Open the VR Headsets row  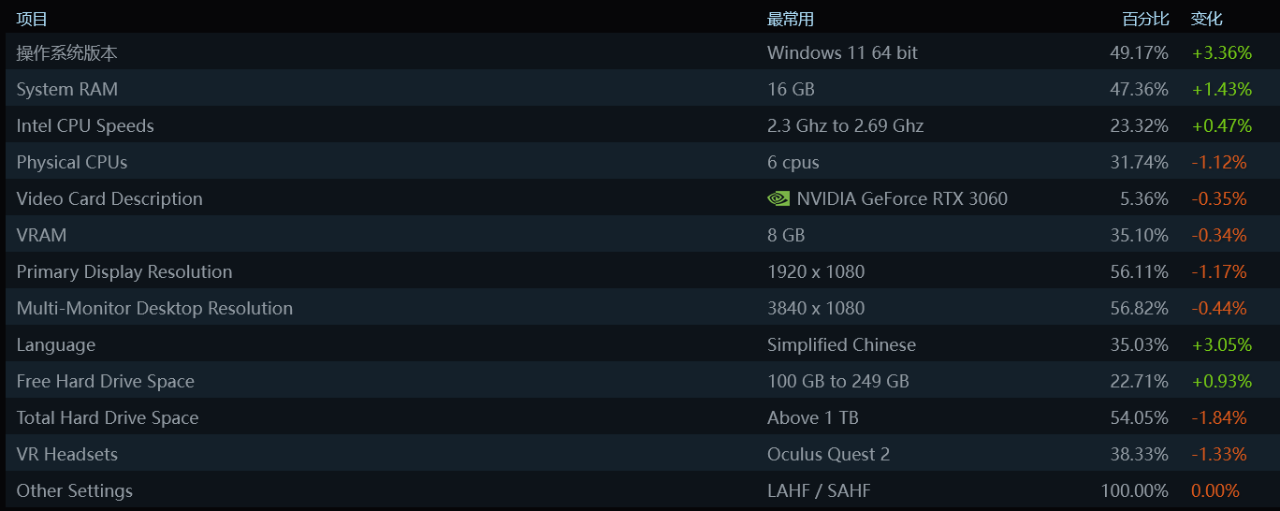[639, 454]
